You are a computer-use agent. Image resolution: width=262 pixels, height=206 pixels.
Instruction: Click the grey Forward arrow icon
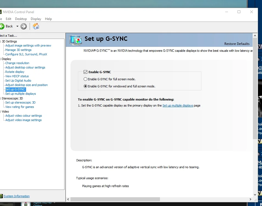coord(24,26)
